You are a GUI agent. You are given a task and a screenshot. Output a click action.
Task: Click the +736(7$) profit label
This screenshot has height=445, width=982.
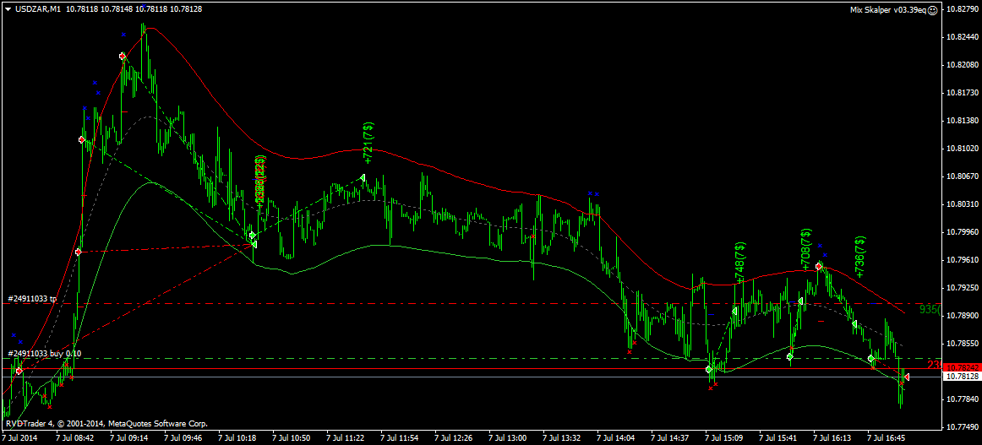click(860, 257)
